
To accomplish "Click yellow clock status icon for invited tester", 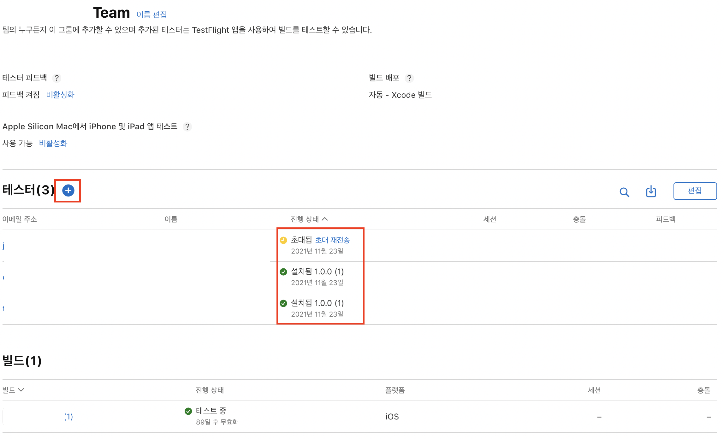I will click(283, 240).
